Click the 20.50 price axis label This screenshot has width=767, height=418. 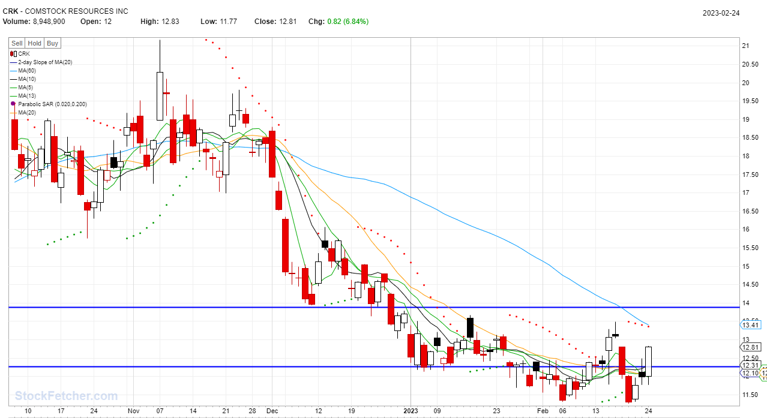pos(749,64)
